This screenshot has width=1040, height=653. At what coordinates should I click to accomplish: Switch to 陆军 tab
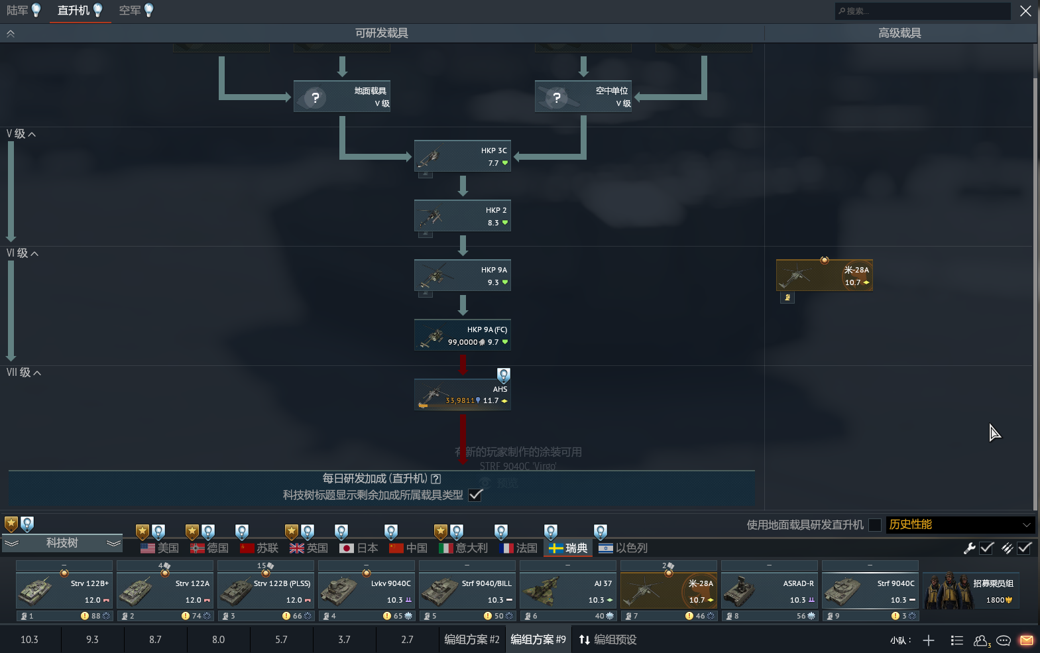[x=24, y=11]
